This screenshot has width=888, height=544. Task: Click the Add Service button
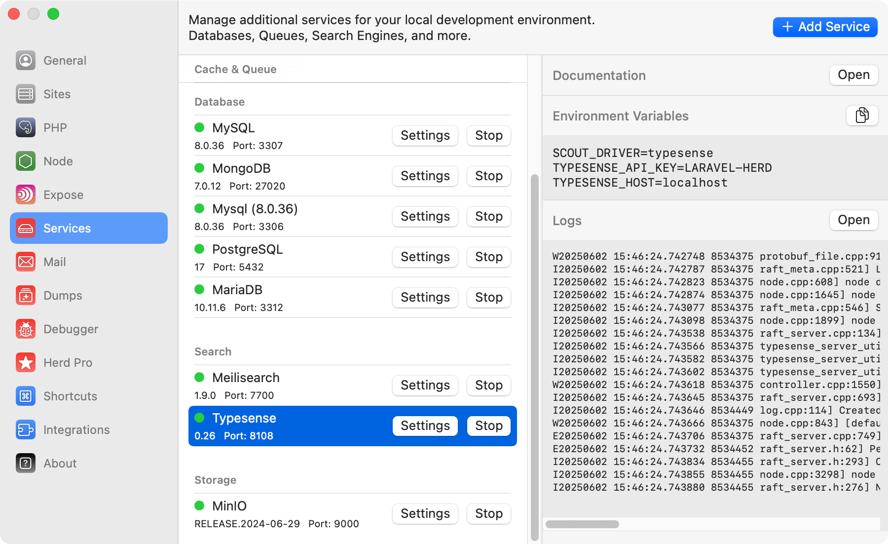point(825,27)
